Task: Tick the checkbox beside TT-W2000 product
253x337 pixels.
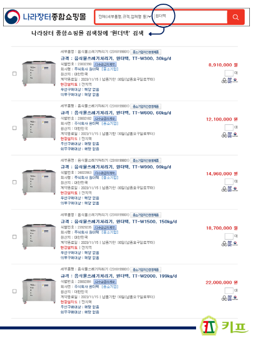Action: (x=14, y=291)
